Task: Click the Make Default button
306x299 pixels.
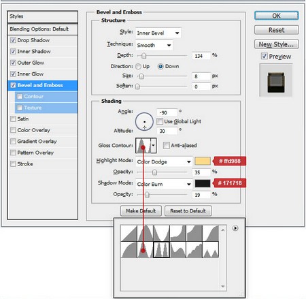Action: click(141, 211)
